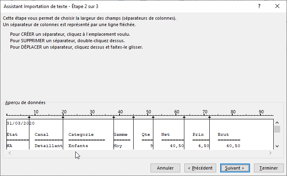Proceed with the Suivant button
This screenshot has width=287, height=176.
pyautogui.click(x=235, y=168)
